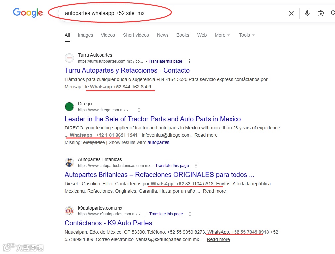
Task: Start voice search with the microphone icon
Action: (307, 13)
